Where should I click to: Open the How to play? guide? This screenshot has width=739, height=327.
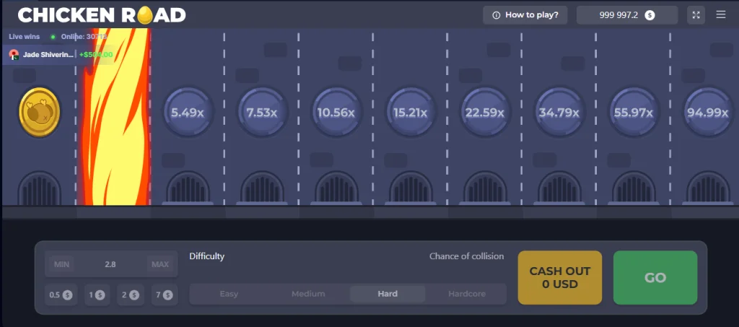point(525,15)
